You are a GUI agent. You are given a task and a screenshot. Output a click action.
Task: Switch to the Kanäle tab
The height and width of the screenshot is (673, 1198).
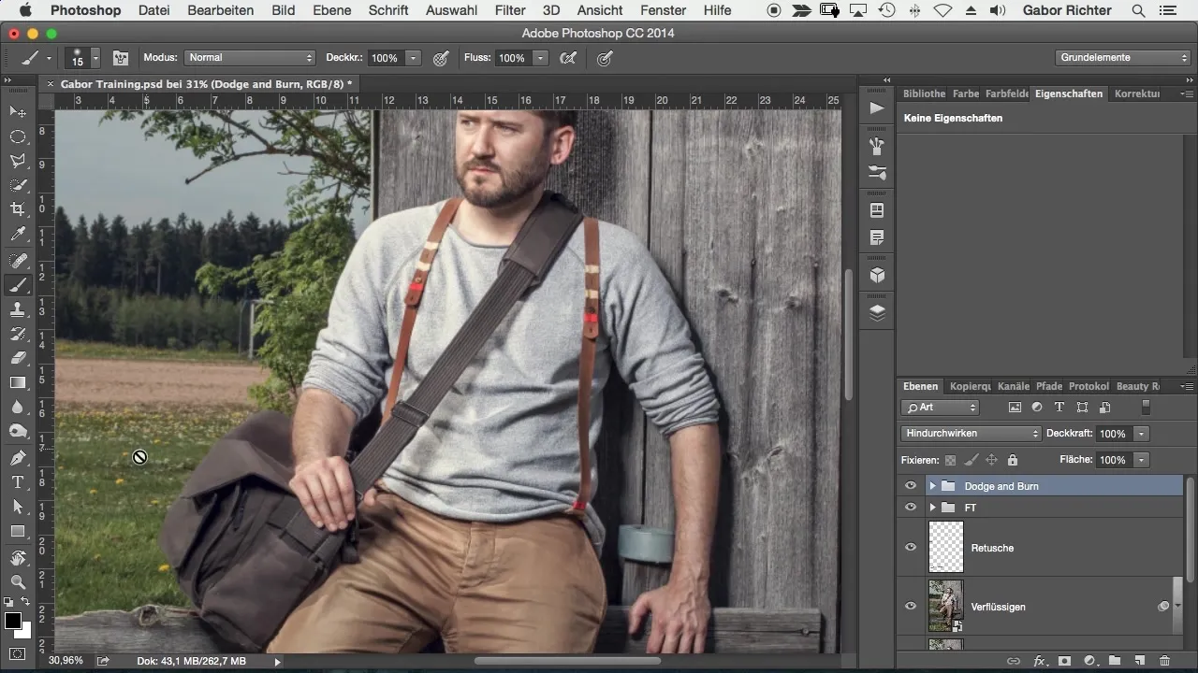click(1014, 386)
